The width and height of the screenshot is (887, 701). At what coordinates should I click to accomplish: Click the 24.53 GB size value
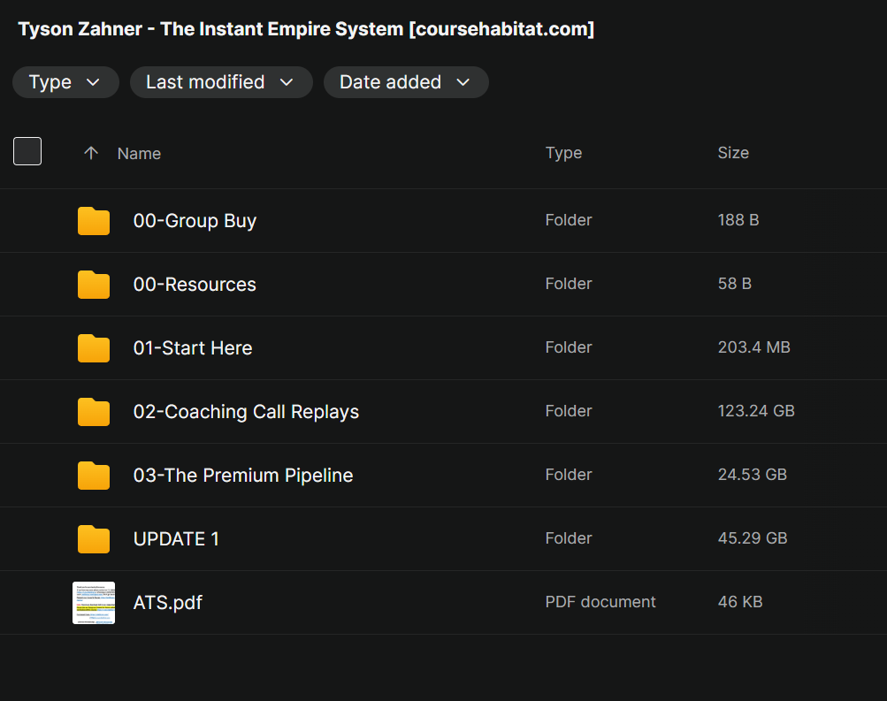tap(753, 475)
